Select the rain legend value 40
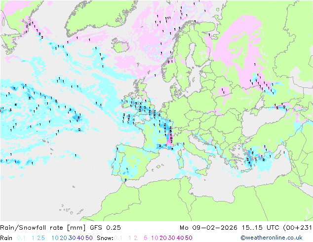The width and height of the screenshot is (313, 242). coord(80,238)
